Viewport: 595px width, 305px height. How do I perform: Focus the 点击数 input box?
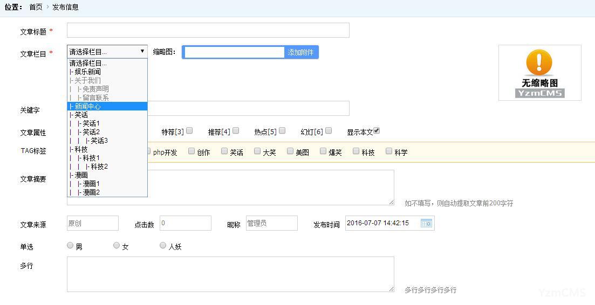point(185,223)
